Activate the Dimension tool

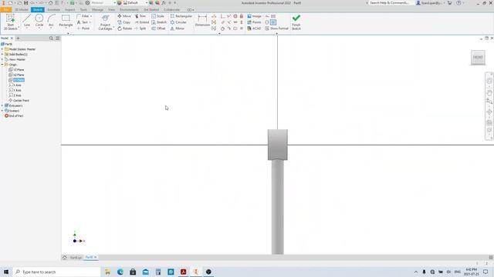(x=202, y=21)
